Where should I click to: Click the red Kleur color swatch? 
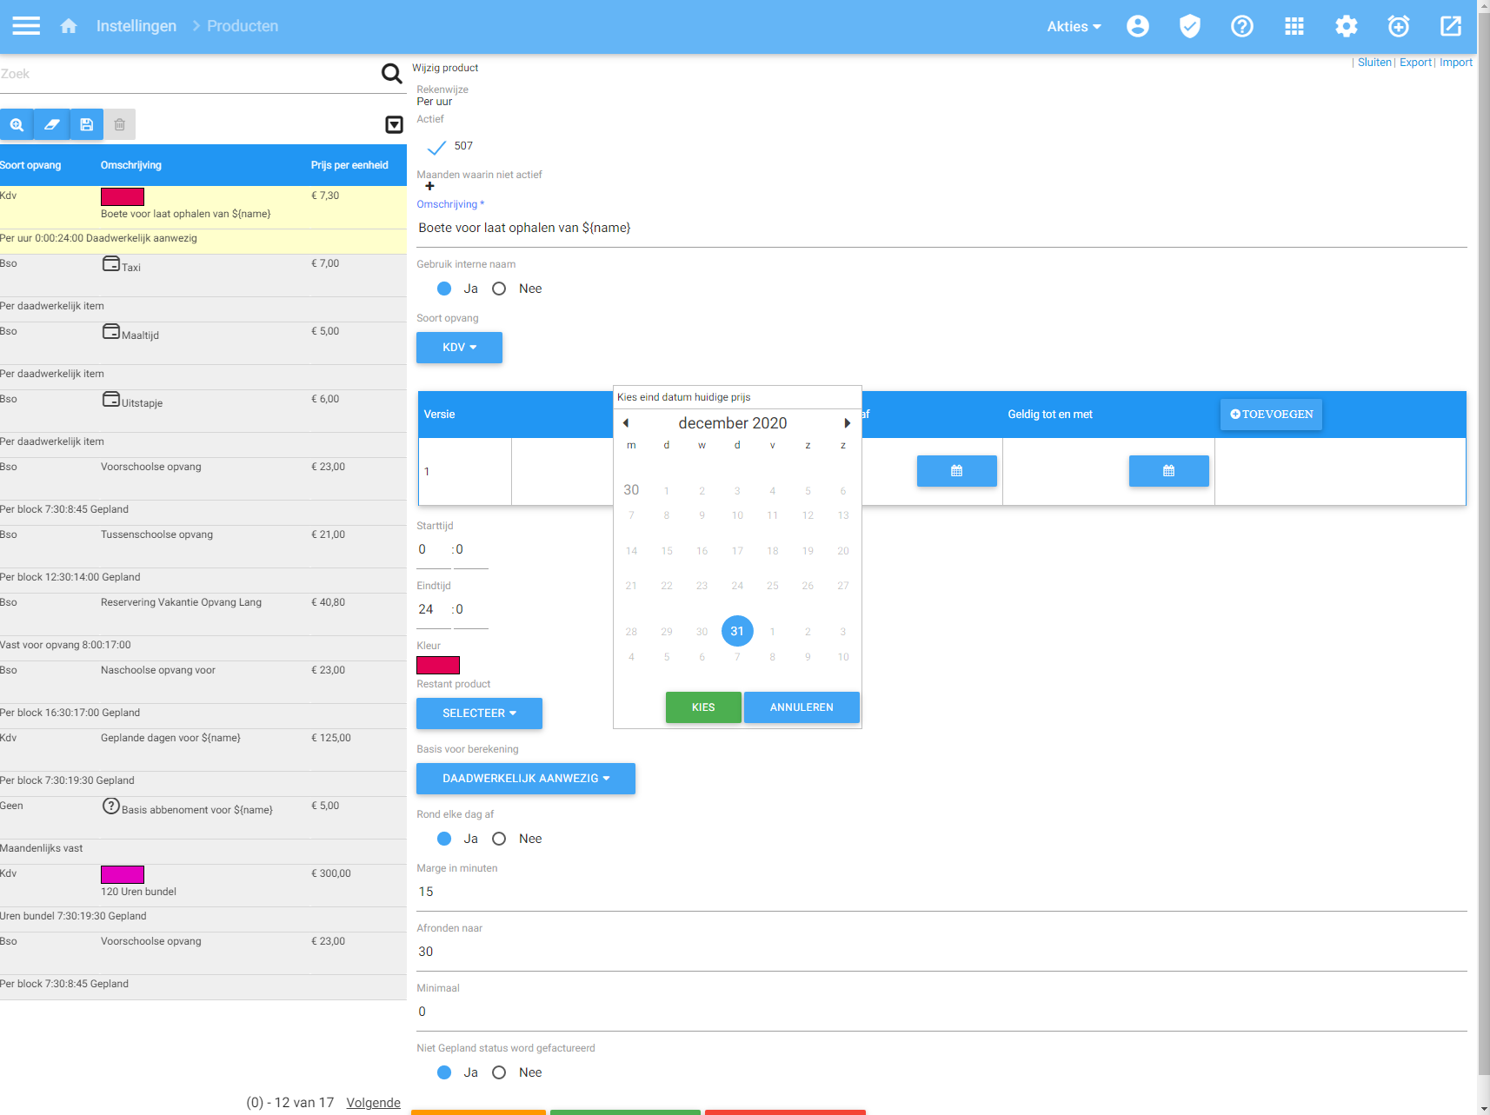[438, 666]
